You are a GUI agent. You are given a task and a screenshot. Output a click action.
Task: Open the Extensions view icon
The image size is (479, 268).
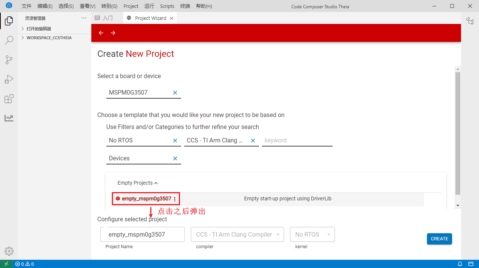pos(9,99)
